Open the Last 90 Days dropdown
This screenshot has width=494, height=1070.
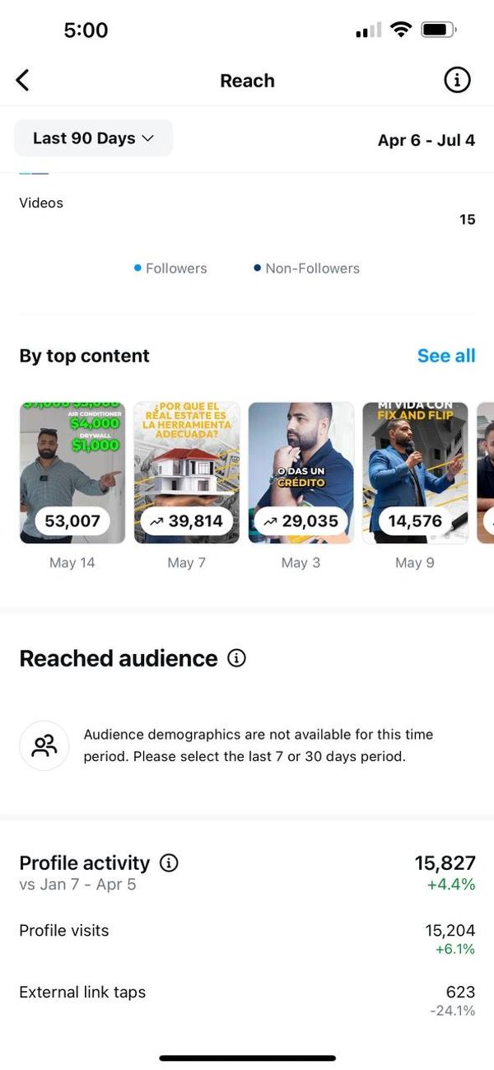click(x=93, y=138)
